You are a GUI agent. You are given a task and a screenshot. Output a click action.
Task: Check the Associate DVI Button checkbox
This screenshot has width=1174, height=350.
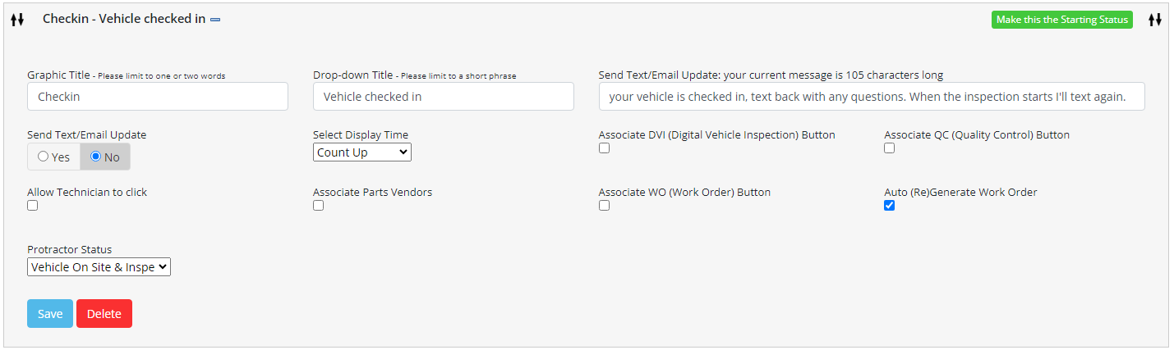(605, 148)
